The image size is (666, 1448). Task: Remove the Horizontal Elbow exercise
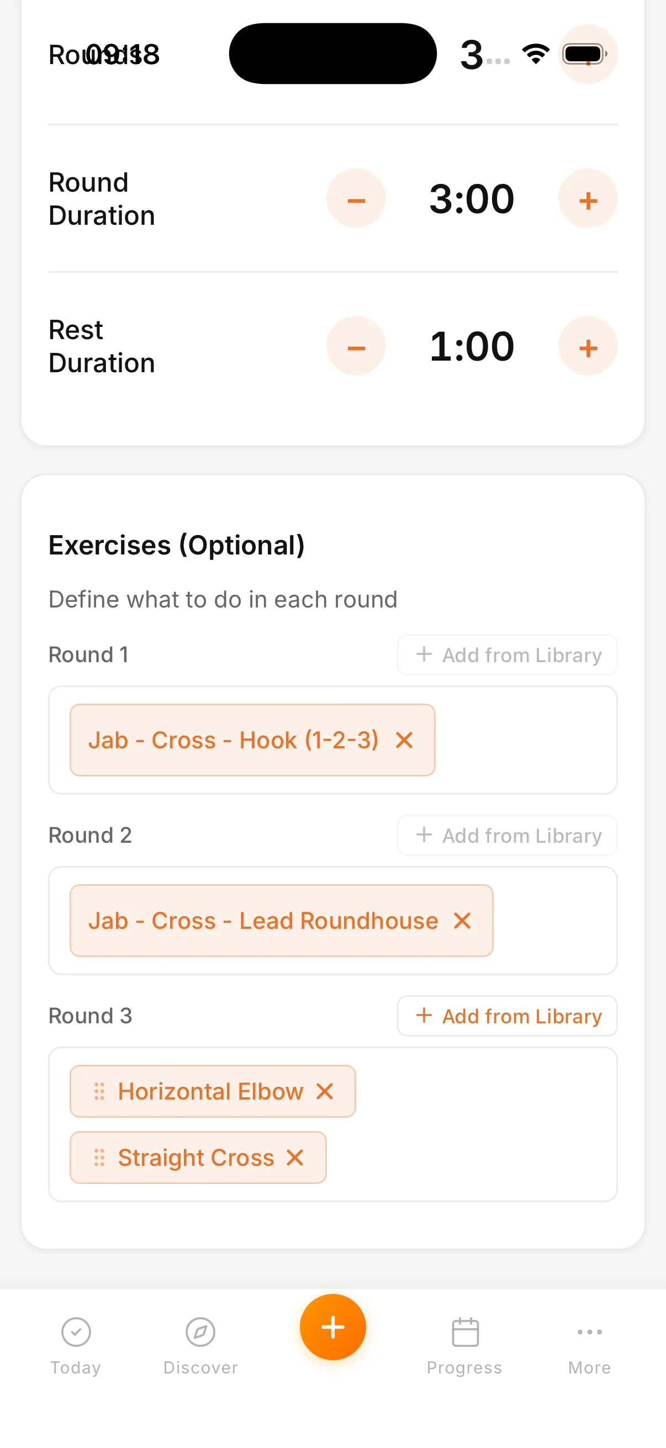325,1091
